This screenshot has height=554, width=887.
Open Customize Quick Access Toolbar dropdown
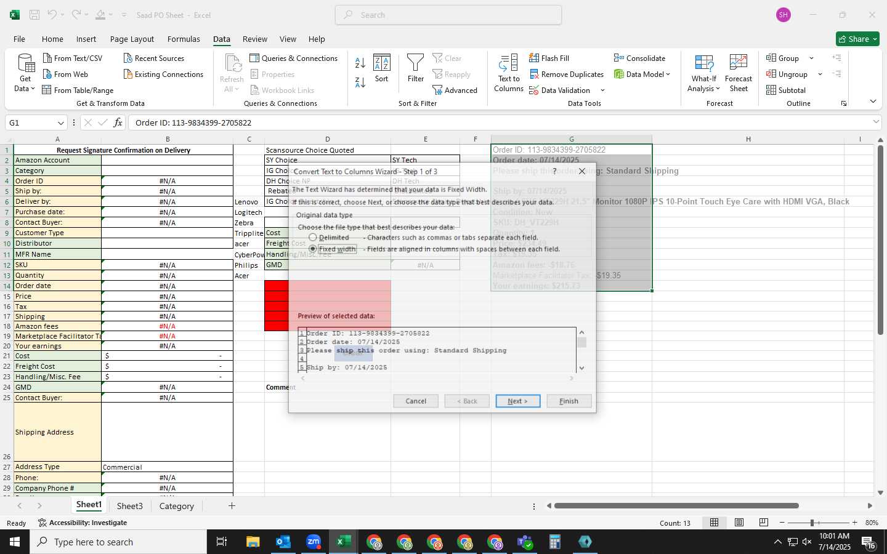[124, 15]
